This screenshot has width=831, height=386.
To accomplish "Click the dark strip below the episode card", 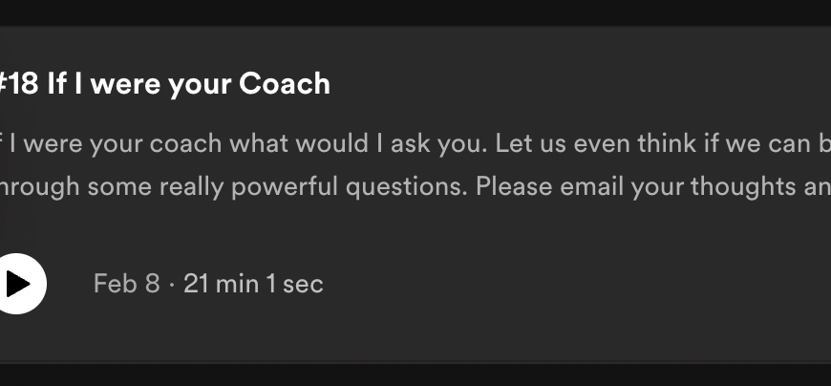I will (x=415, y=375).
